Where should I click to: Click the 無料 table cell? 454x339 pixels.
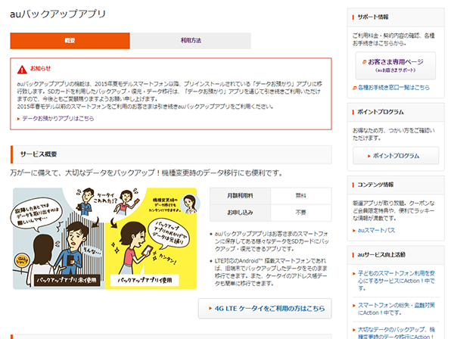[x=301, y=196]
